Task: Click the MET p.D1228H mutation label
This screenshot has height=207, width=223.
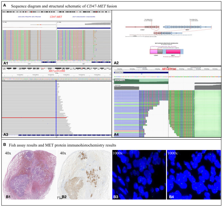Action: pyautogui.click(x=57, y=71)
